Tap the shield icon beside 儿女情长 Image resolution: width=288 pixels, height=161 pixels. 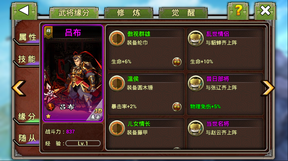coord(117,128)
